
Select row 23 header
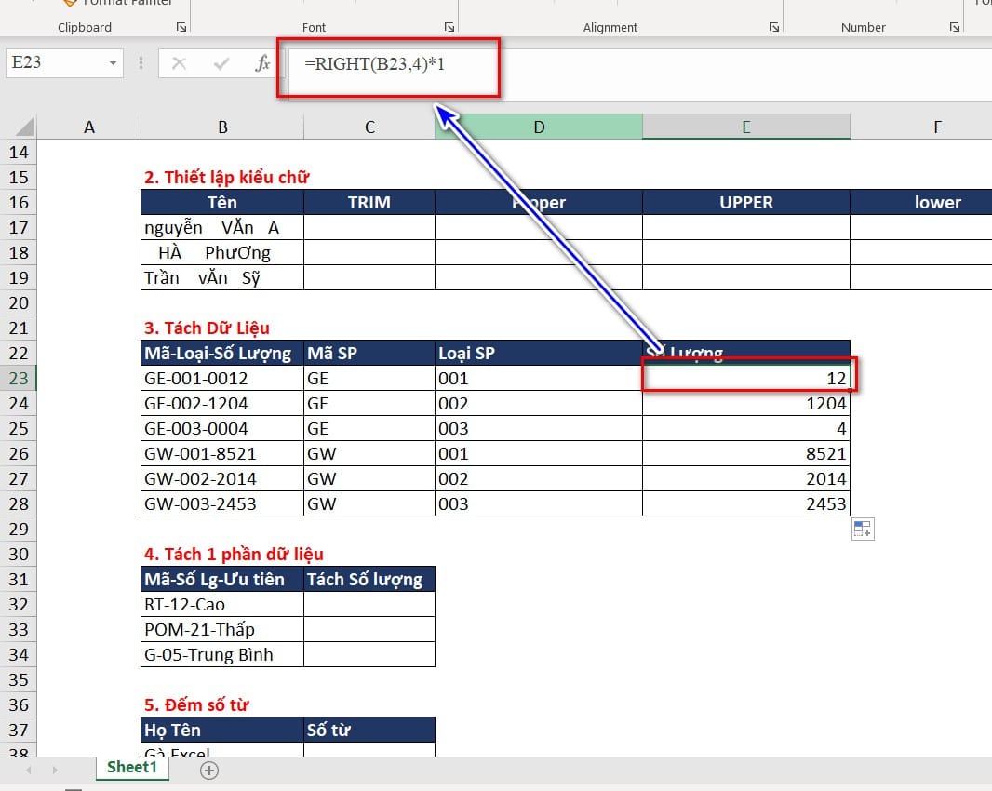coord(19,379)
